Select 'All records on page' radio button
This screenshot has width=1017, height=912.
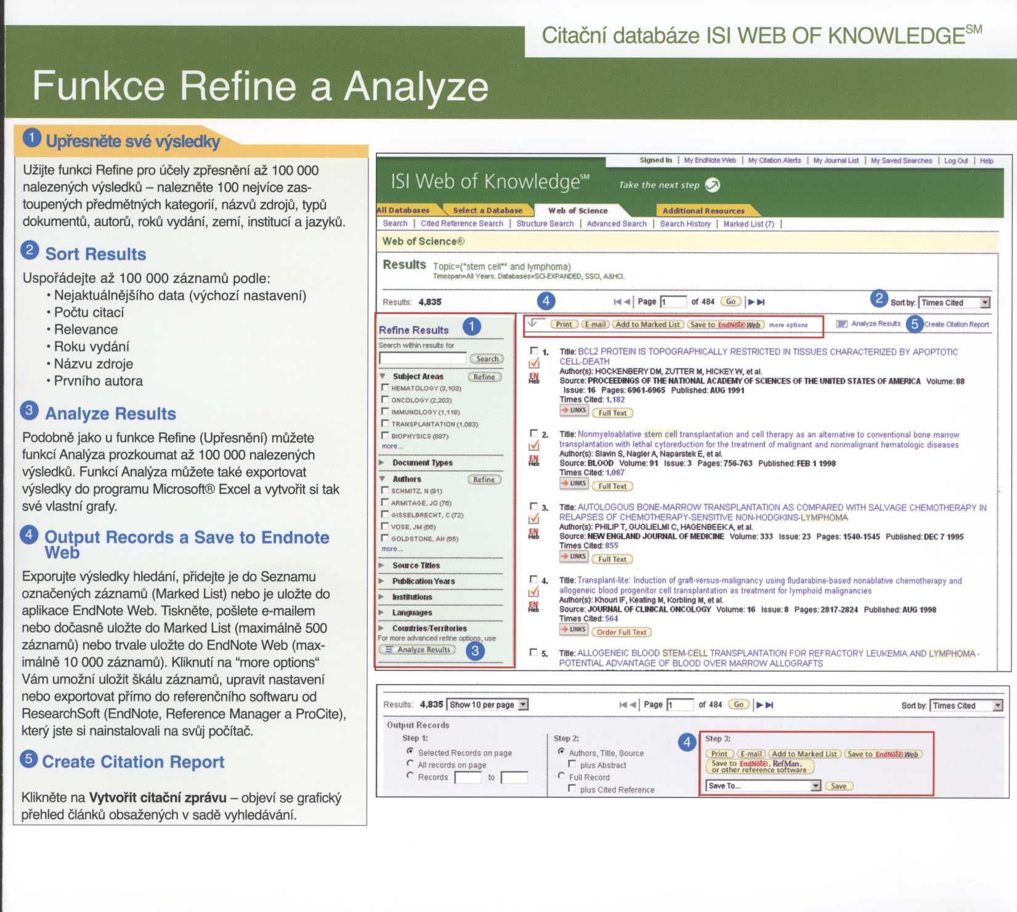(x=410, y=763)
